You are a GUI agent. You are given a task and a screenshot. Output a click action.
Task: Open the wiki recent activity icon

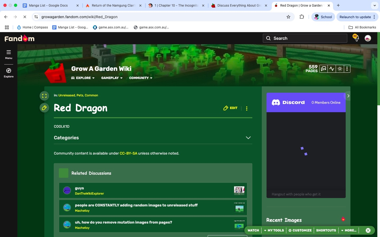click(332, 69)
